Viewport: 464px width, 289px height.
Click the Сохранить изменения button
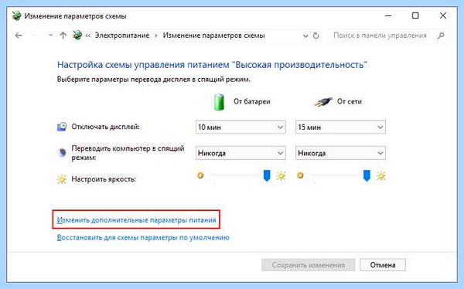click(x=308, y=265)
